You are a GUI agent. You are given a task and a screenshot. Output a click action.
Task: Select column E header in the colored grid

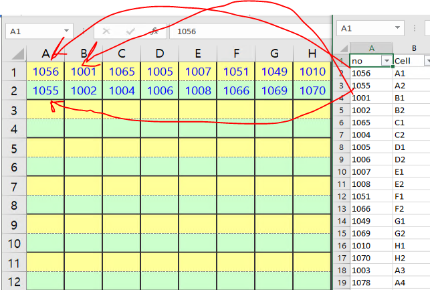[x=198, y=53]
